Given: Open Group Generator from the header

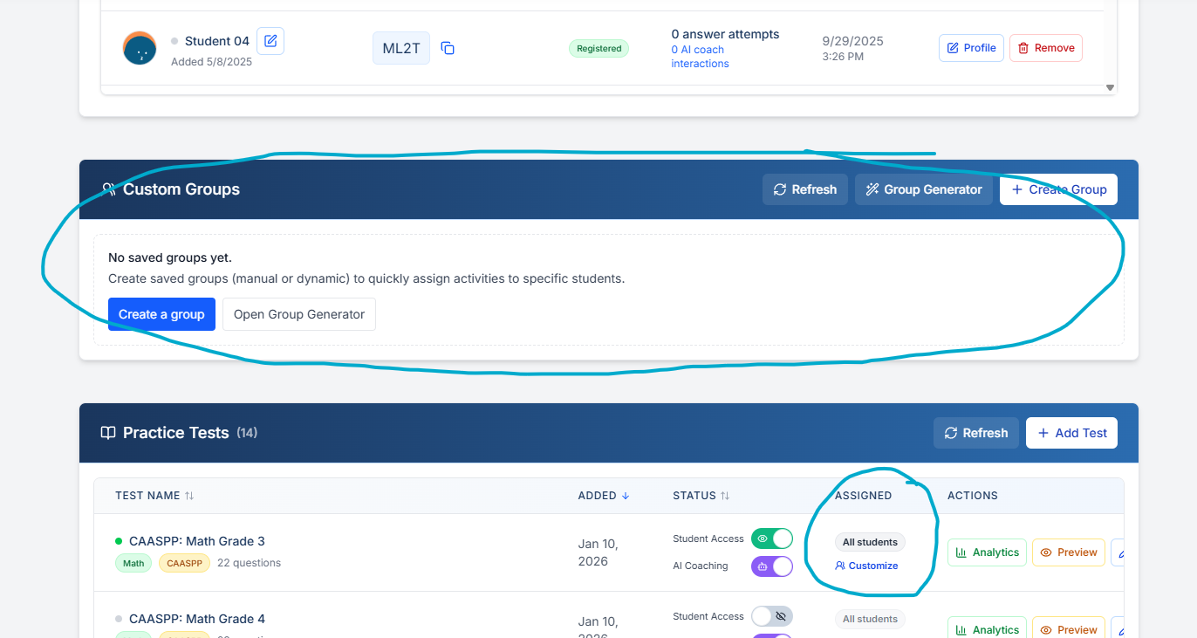Looking at the screenshot, I should click(923, 189).
